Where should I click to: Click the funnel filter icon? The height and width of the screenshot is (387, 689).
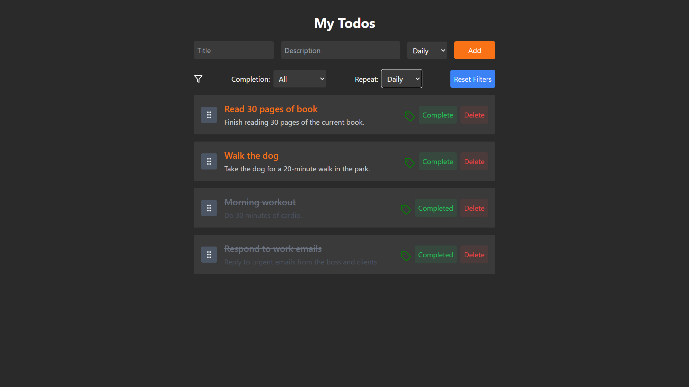[x=198, y=79]
